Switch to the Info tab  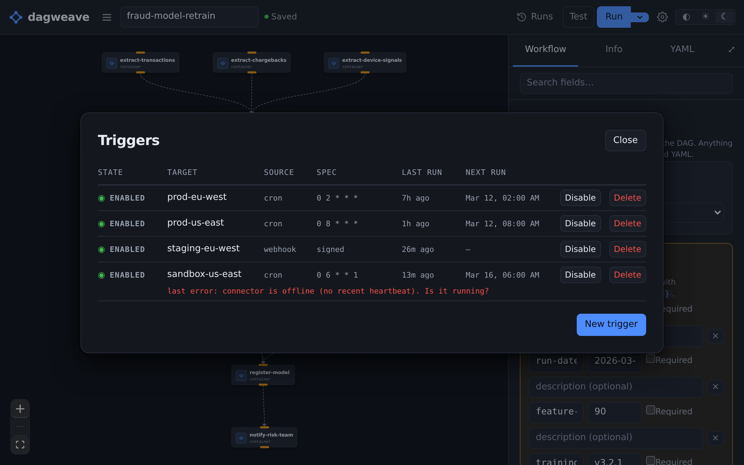(614, 49)
